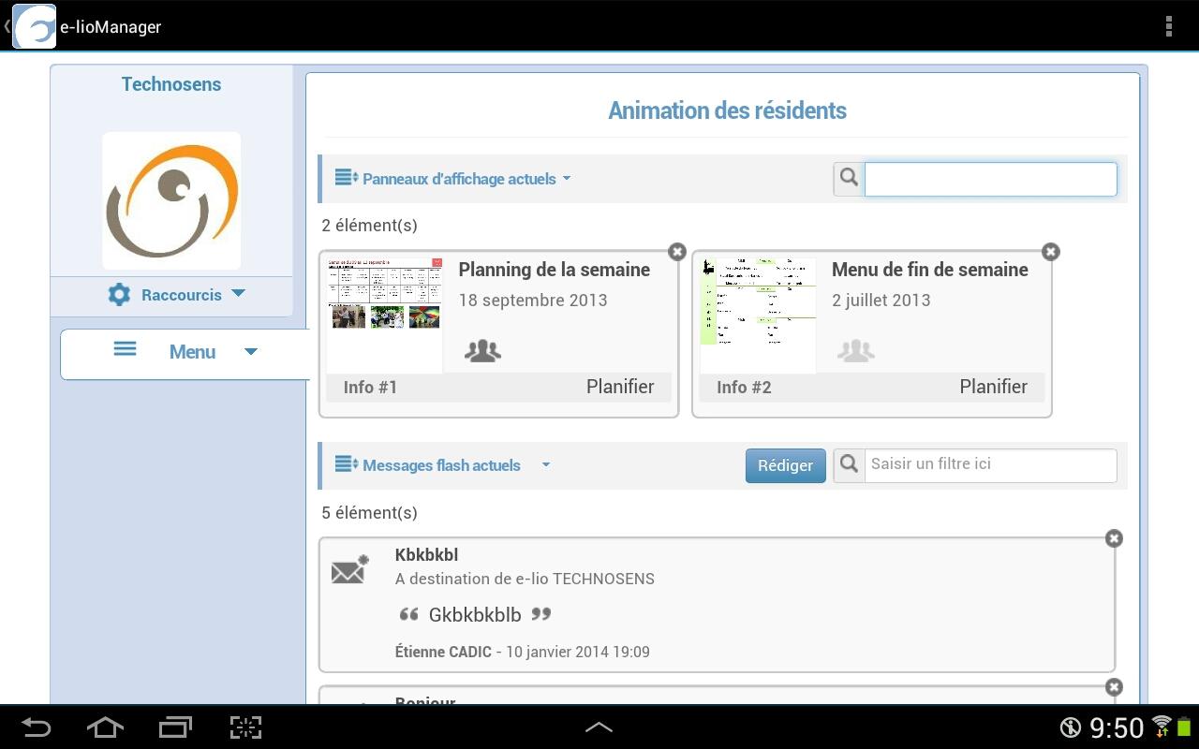Open the Kbkbkbl message title
The height and width of the screenshot is (749, 1199).
pos(426,554)
